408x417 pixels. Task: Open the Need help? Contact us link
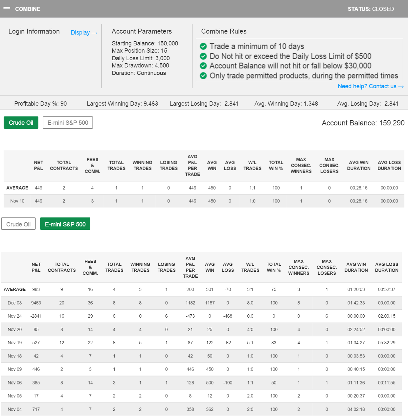(x=370, y=86)
